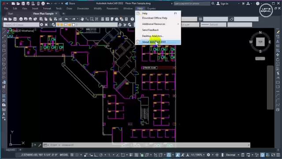Image resolution: width=282 pixels, height=159 pixels.
Task: Click Plot printer icon in Standard toolbar
Action: 21,19
